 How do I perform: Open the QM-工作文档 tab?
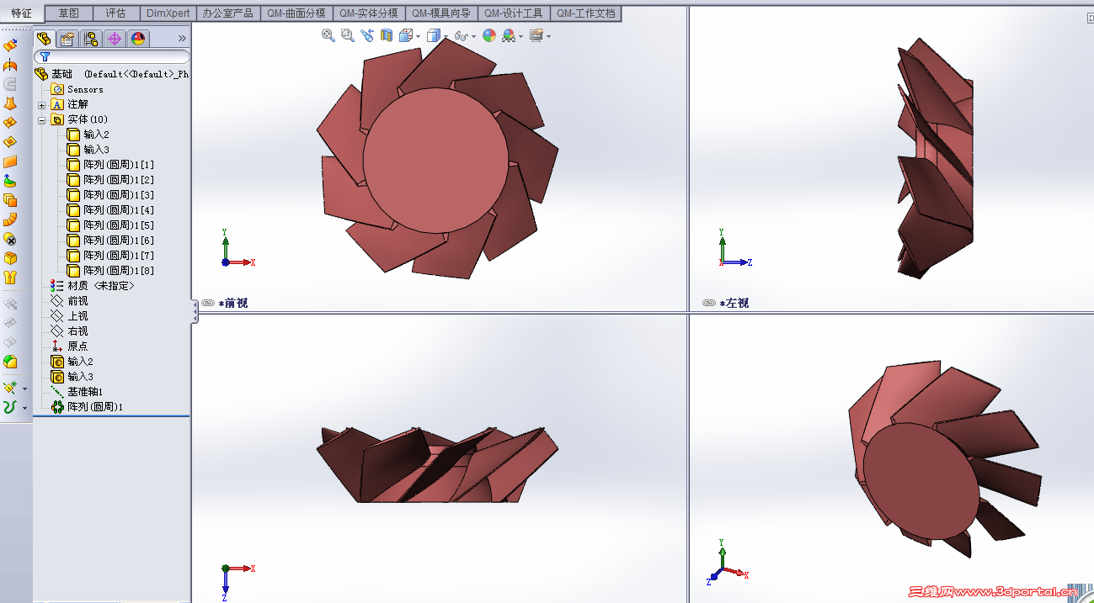tap(586, 13)
